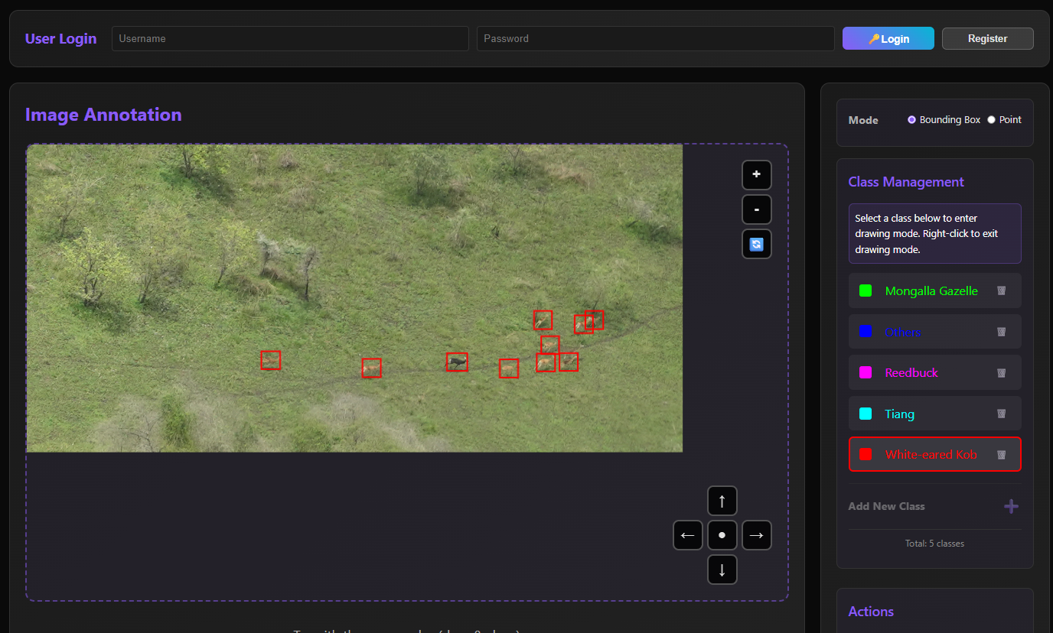Select the Others class for drawing
1053x633 pixels.
pos(903,331)
